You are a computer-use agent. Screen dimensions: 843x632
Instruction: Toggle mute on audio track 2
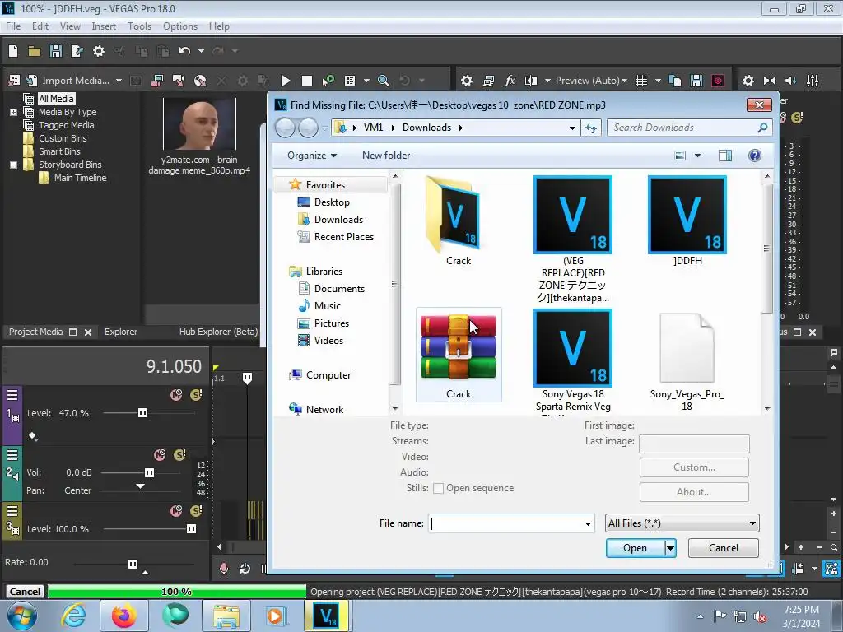[x=161, y=455]
